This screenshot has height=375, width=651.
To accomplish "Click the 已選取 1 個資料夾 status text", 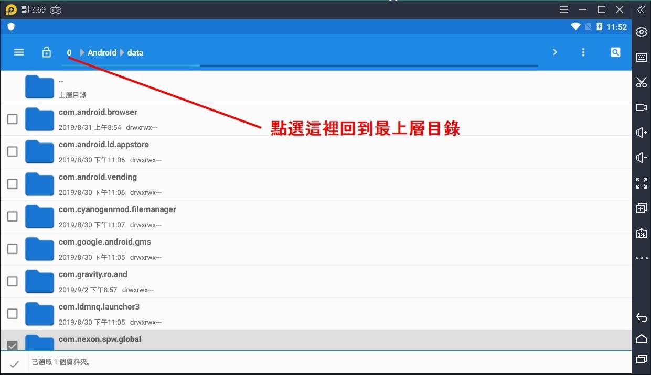I will [x=62, y=362].
